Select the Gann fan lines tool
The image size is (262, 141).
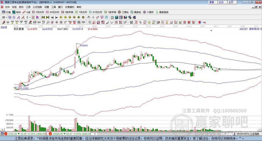point(94,22)
